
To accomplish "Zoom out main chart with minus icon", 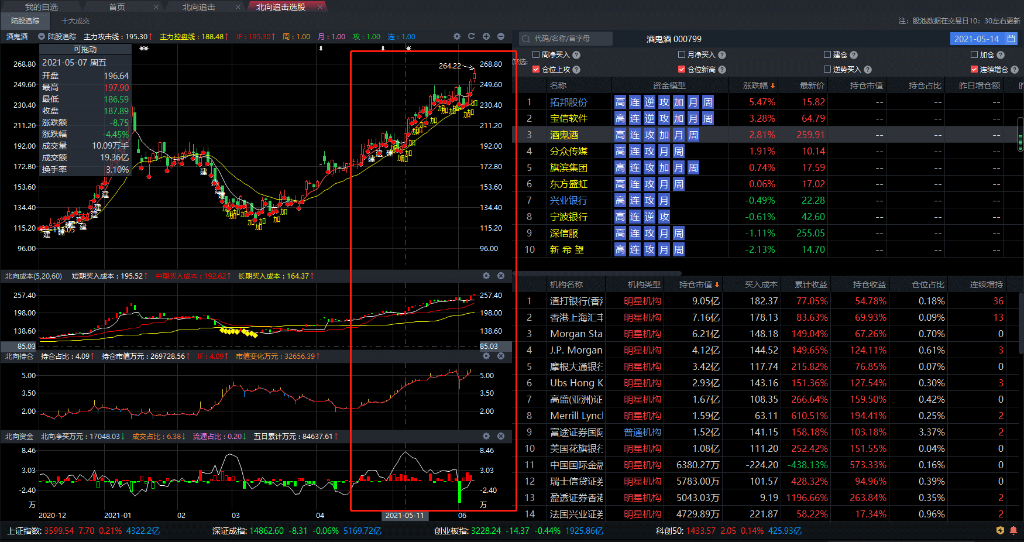I will [x=501, y=36].
